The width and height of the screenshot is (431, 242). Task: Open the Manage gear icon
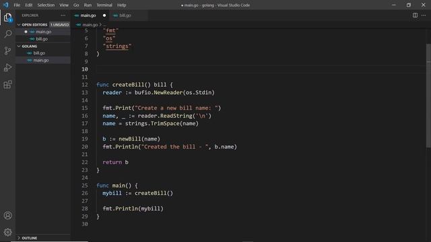pos(7,232)
